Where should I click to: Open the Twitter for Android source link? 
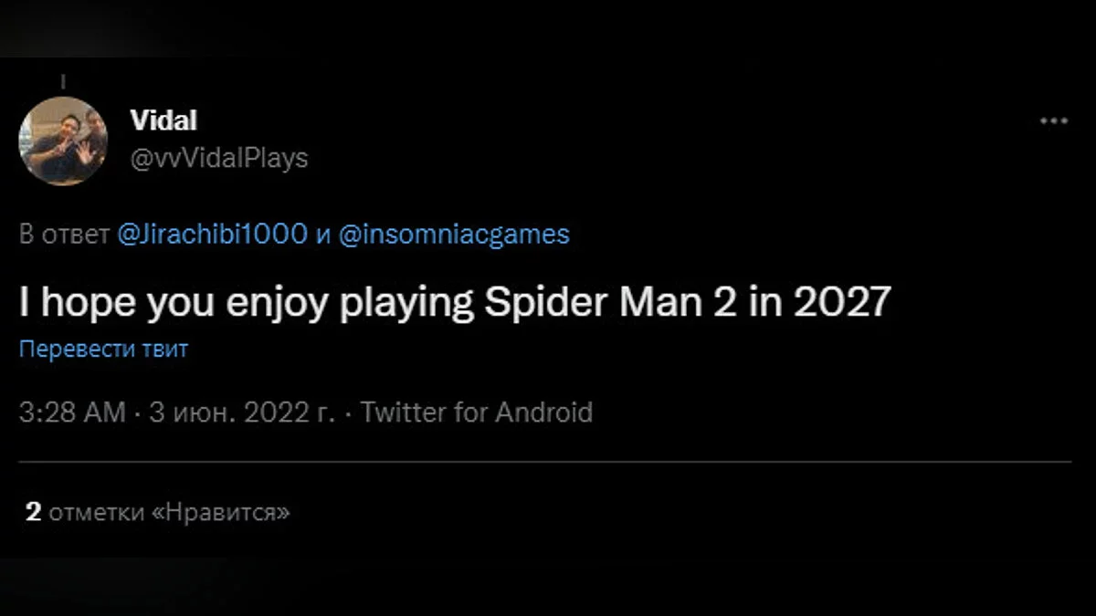(x=477, y=412)
